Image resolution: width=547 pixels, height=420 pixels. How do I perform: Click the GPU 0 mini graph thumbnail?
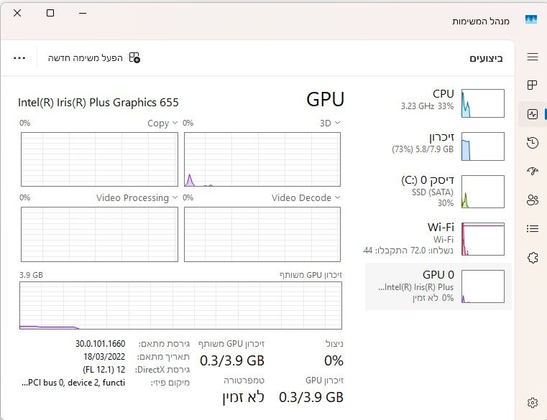coord(483,286)
